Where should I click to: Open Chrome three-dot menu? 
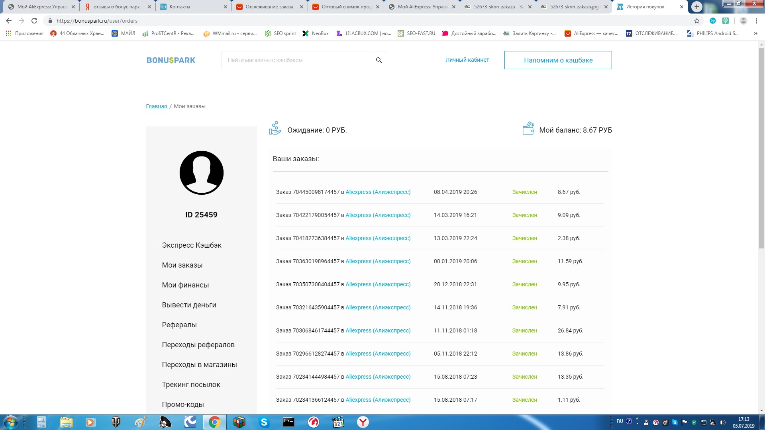756,21
